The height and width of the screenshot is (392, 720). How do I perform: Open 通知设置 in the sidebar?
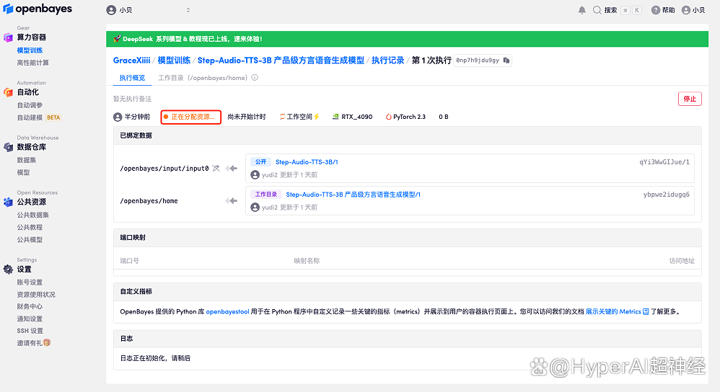(x=30, y=318)
